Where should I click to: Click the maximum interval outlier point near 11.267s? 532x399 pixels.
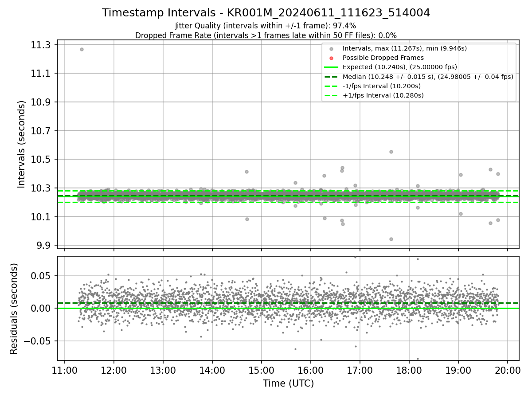[82, 49]
